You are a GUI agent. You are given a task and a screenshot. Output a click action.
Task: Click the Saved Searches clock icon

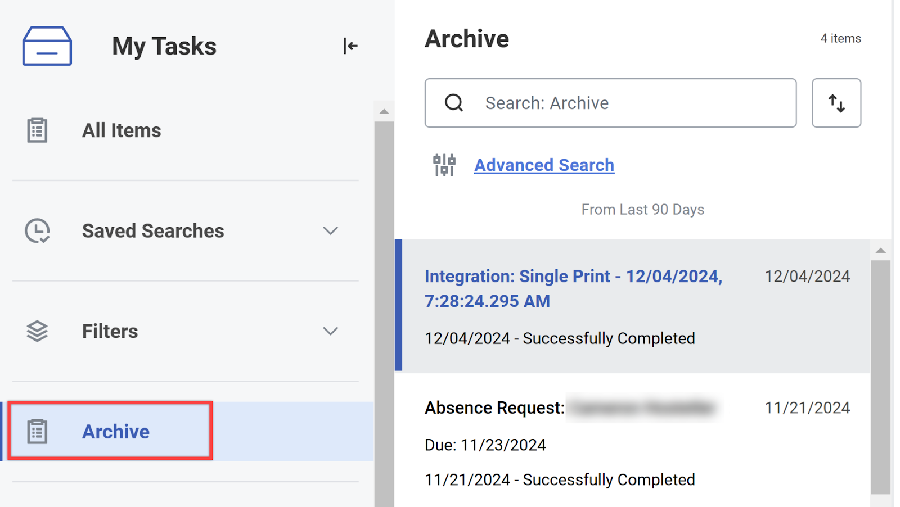click(x=36, y=230)
